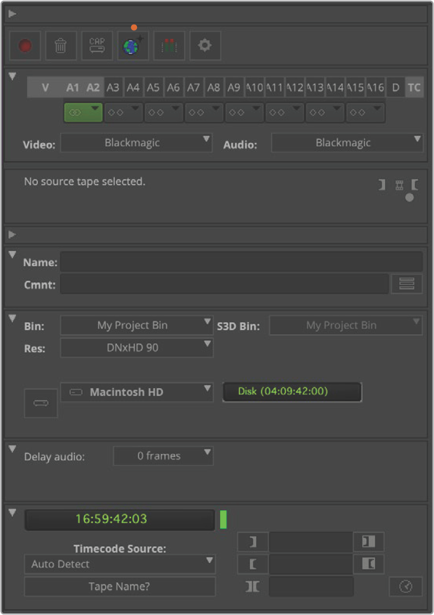Toggle the CAP capture mode icon

(97, 46)
